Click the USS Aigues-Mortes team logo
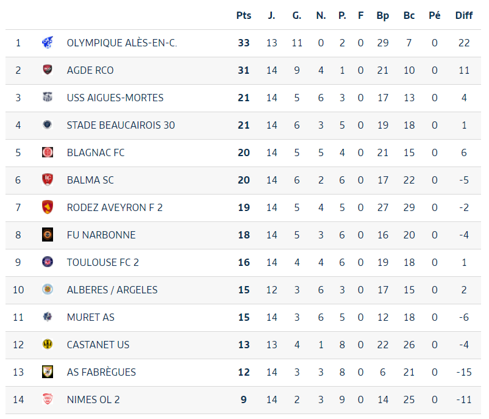This screenshot has height=419, width=489. coord(48,98)
